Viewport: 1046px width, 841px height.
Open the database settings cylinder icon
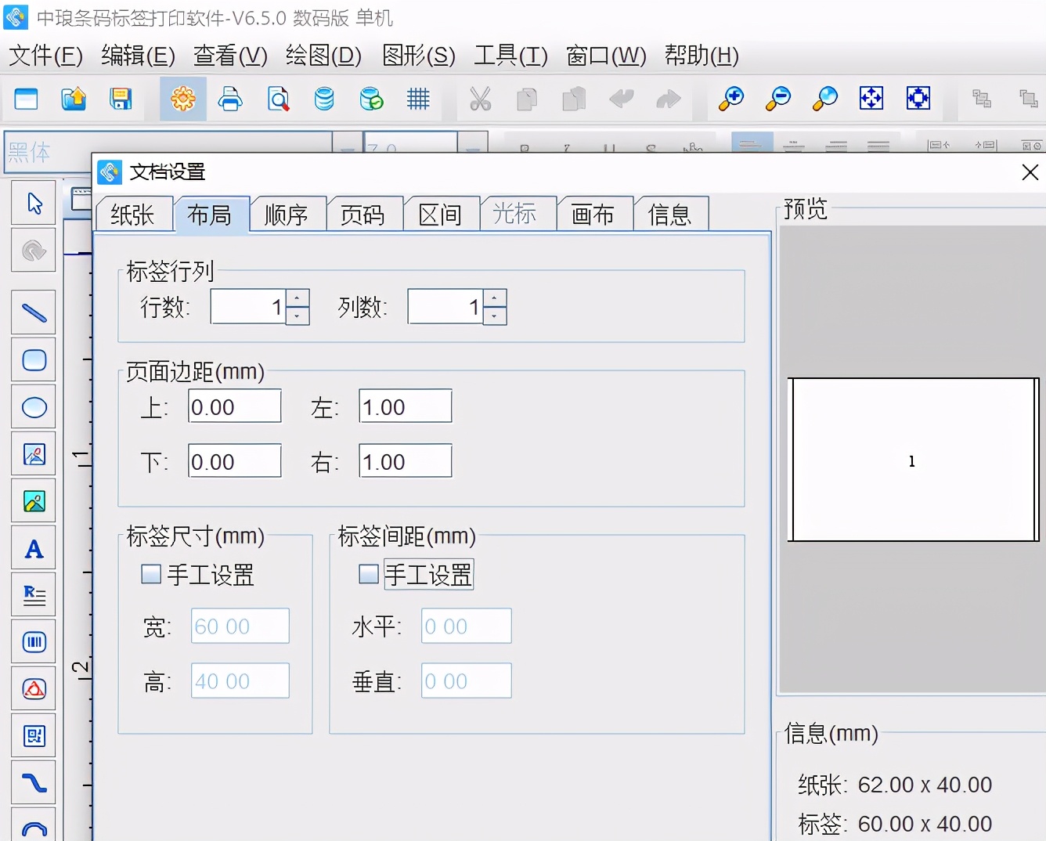324,99
